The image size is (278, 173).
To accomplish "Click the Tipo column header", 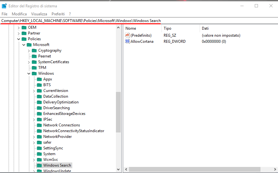I will [x=181, y=28].
